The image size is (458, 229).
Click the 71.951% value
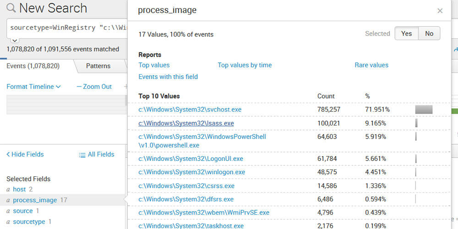pos(377,110)
